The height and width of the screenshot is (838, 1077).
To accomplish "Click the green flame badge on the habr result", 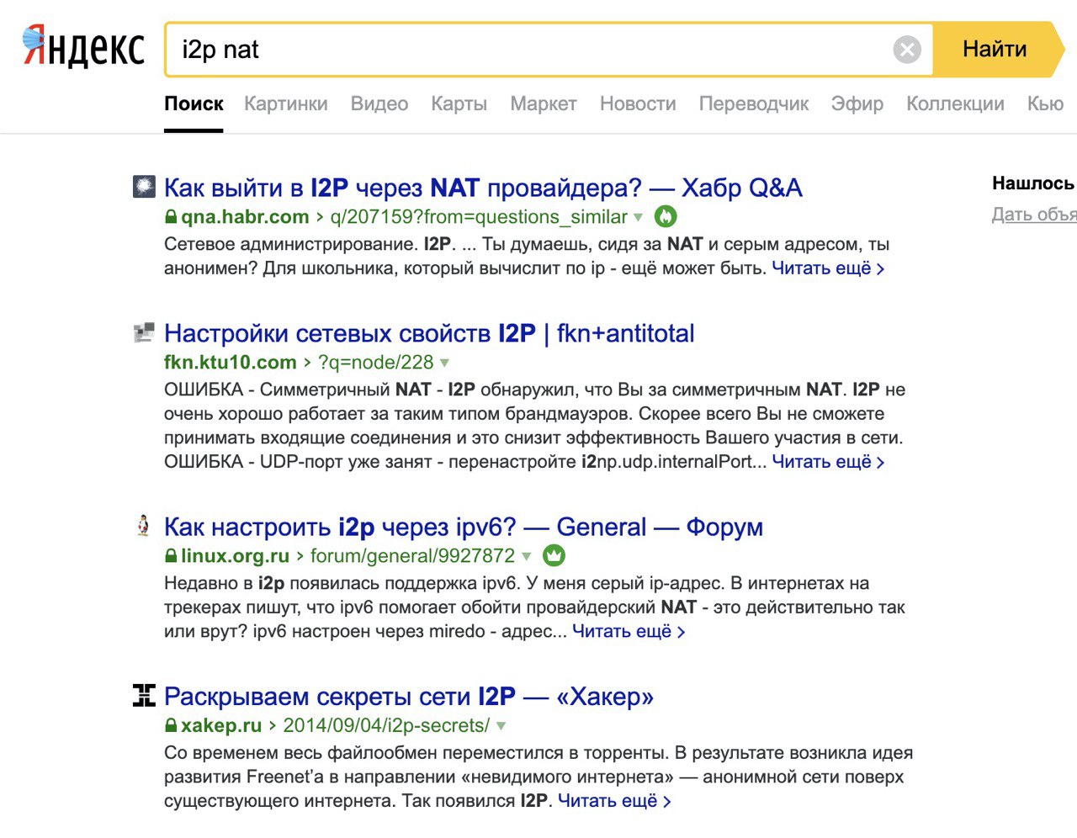I will (666, 217).
